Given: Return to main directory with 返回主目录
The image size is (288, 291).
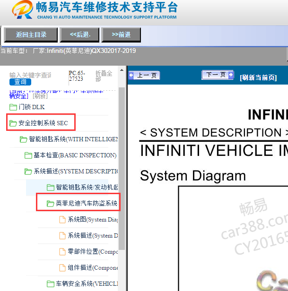Looking at the screenshot, I should [x=31, y=34].
